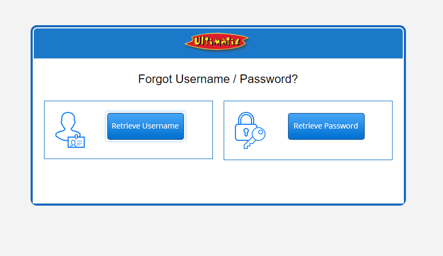This screenshot has height=256, width=443.
Task: Click the word "Username" in the heading
Action: (x=202, y=79)
